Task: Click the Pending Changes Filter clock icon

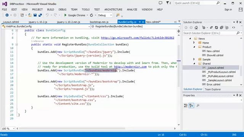Action: pyautogui.click(x=204, y=28)
